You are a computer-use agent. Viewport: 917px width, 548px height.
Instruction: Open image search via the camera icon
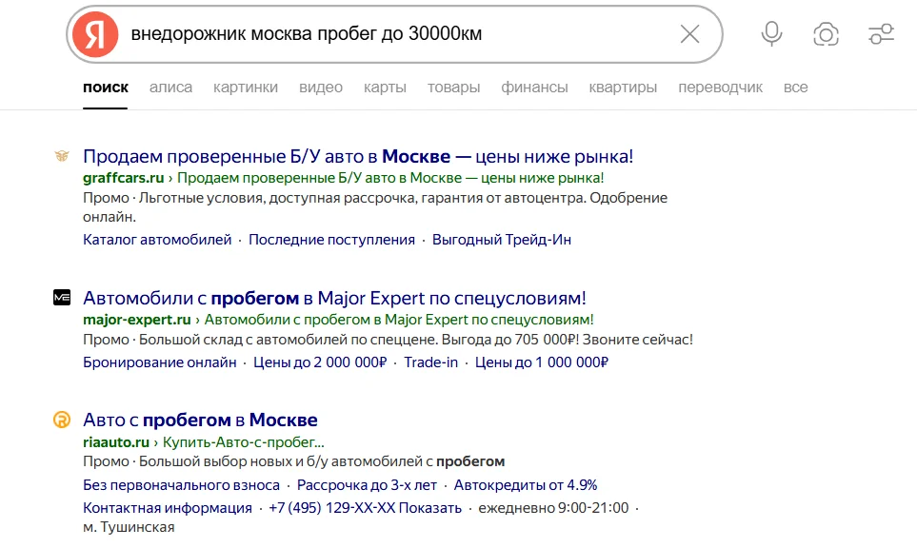tap(825, 33)
